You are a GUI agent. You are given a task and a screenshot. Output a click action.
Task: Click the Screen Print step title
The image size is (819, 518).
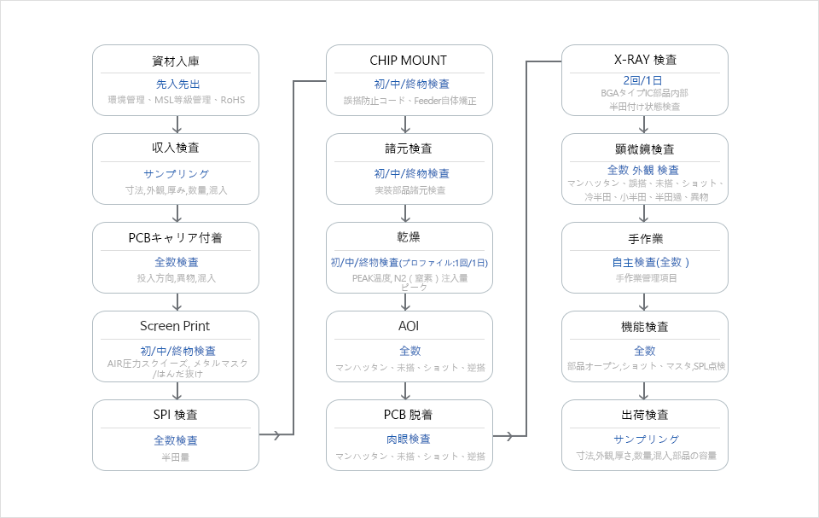click(x=175, y=326)
